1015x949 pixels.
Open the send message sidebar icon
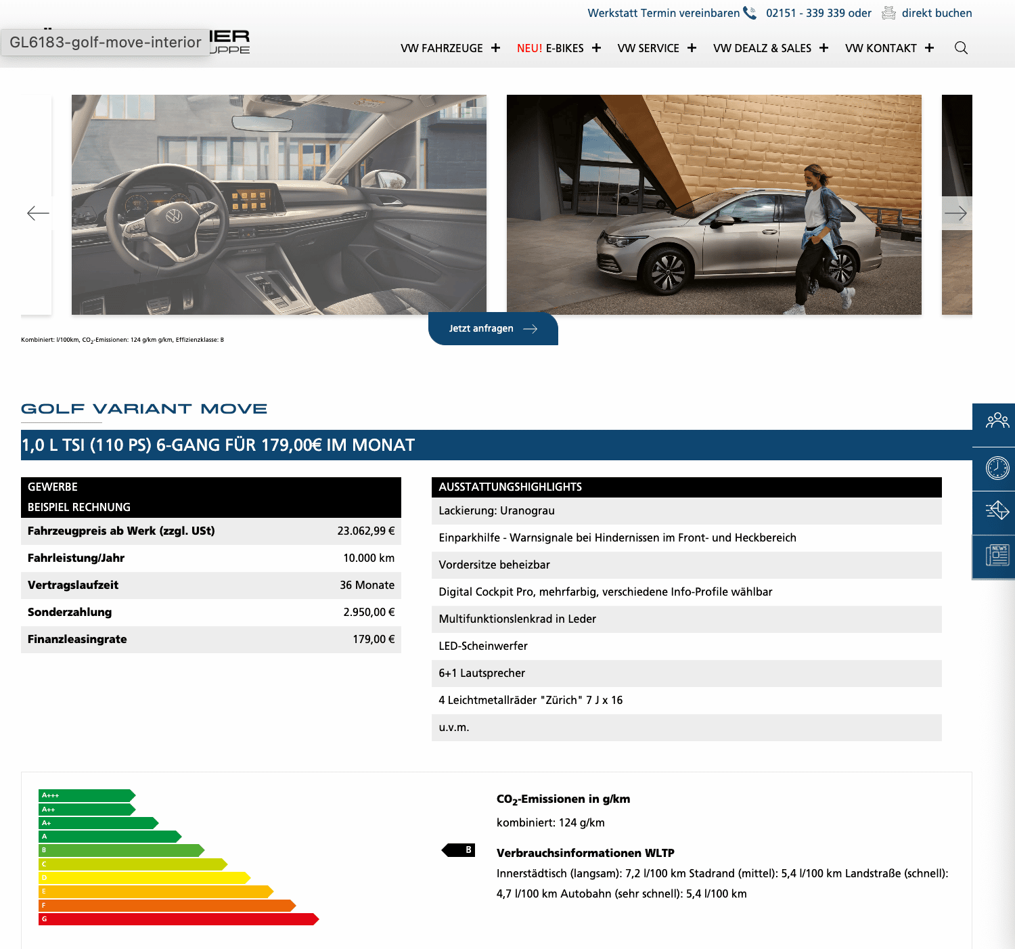click(997, 511)
